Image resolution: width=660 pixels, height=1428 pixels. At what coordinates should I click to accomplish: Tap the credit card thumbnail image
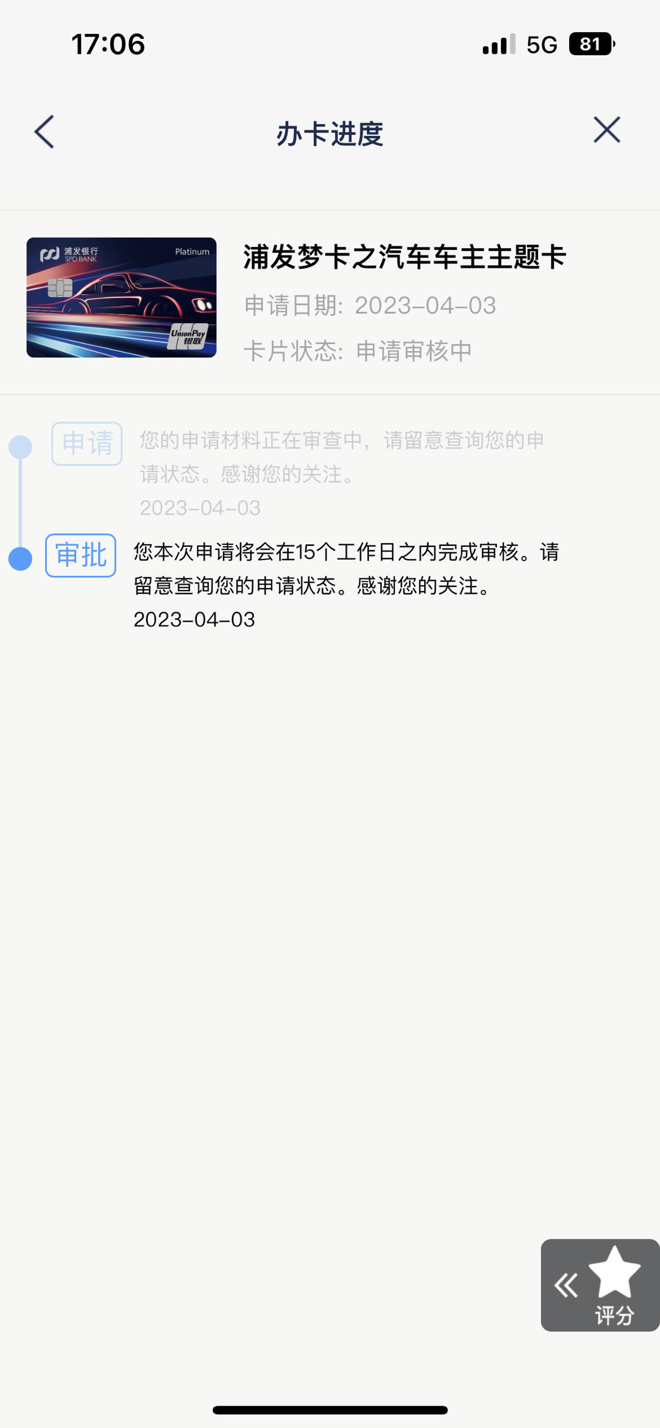121,297
